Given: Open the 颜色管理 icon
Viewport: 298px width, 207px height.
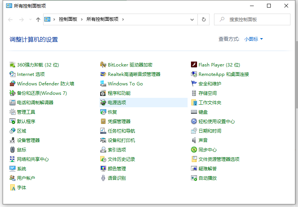Looking at the screenshot, I should (103, 168).
